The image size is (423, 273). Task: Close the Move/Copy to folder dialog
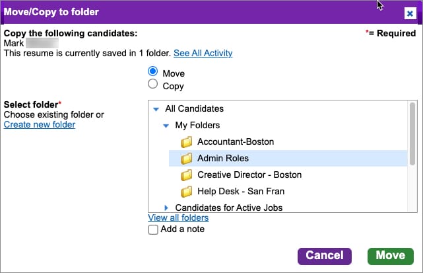pyautogui.click(x=410, y=13)
